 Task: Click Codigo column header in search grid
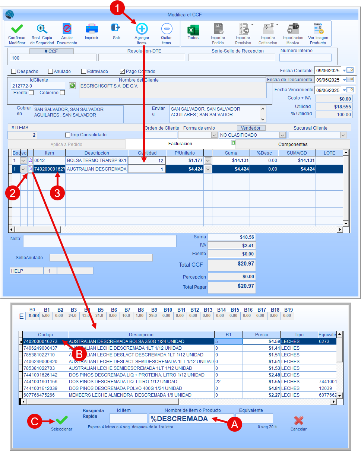pyautogui.click(x=45, y=334)
